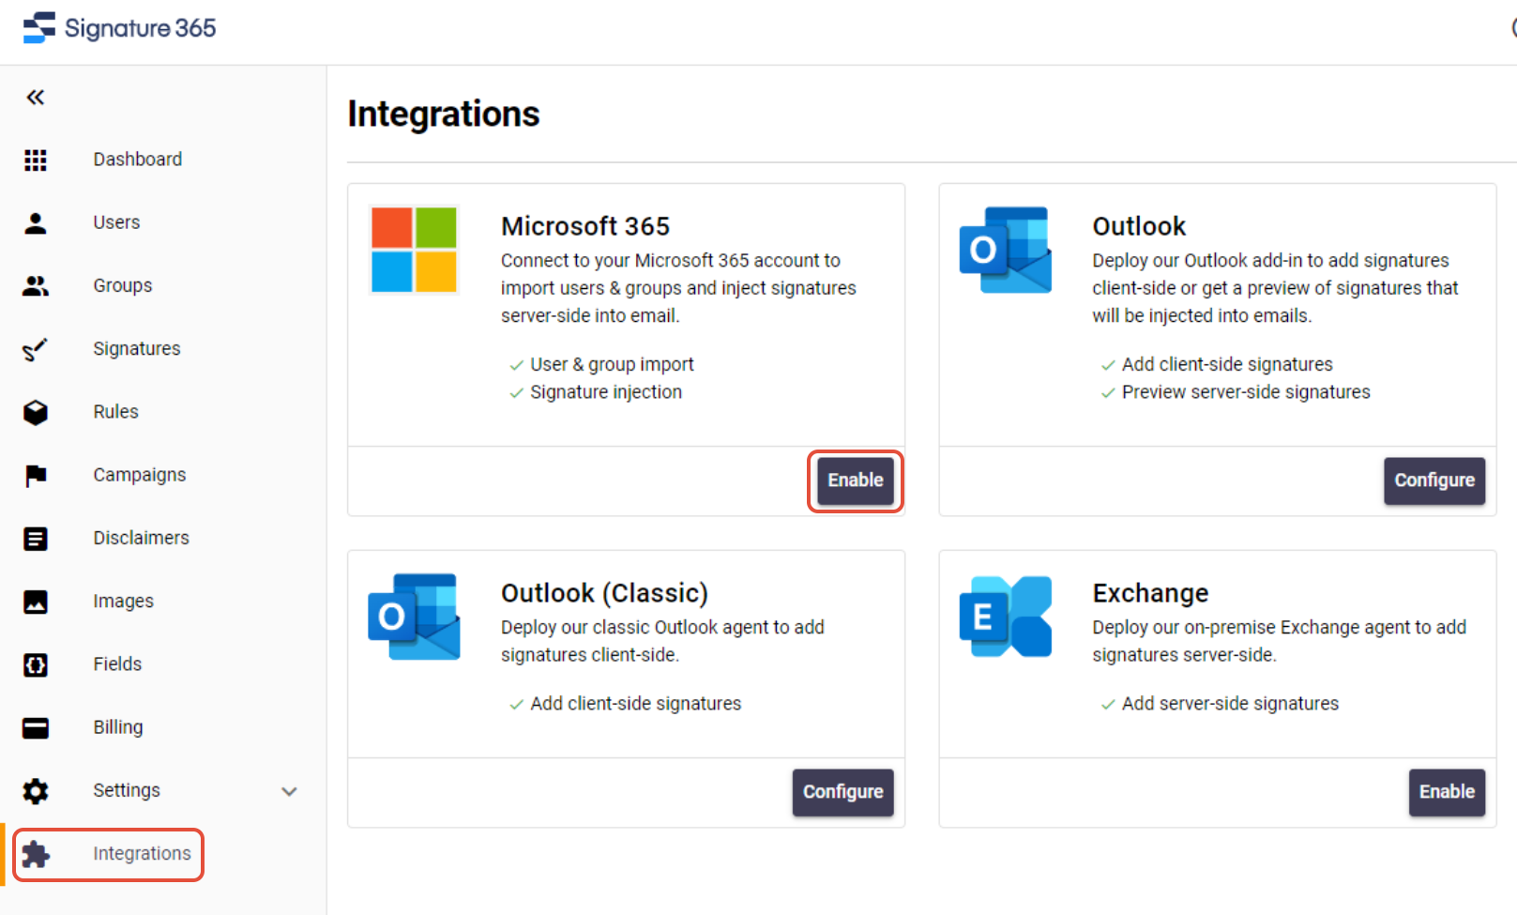The width and height of the screenshot is (1517, 915).
Task: Click the Dashboard grid icon
Action: tap(36, 160)
